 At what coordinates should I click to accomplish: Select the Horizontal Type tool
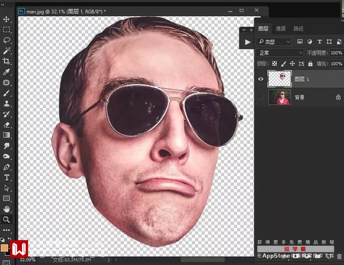tap(6, 177)
